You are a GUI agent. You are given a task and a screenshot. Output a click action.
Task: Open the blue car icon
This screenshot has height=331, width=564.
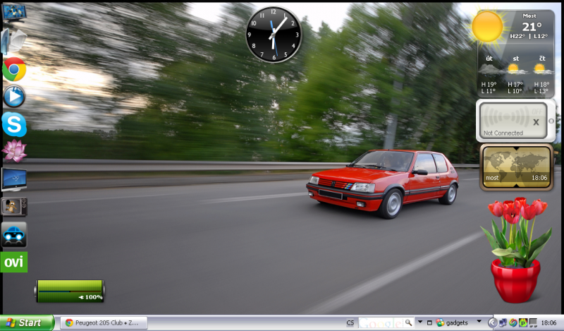14,234
